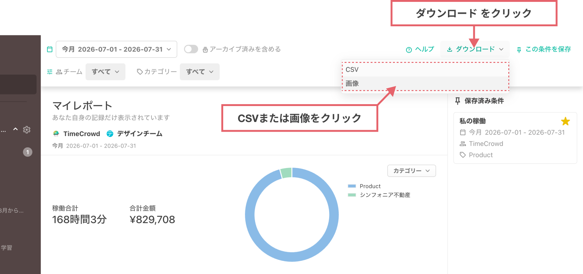Click the 168時間3分 total hours value
This screenshot has height=274, width=583.
(x=79, y=220)
